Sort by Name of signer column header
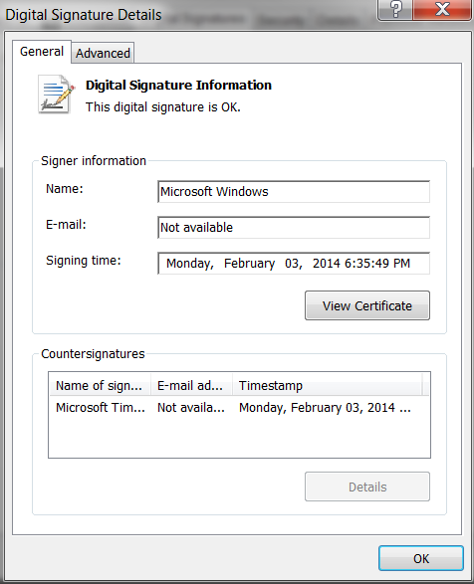 tap(100, 385)
